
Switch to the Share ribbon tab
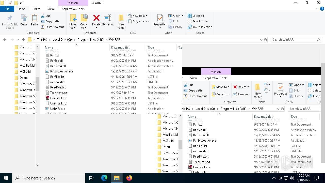tap(36, 9)
